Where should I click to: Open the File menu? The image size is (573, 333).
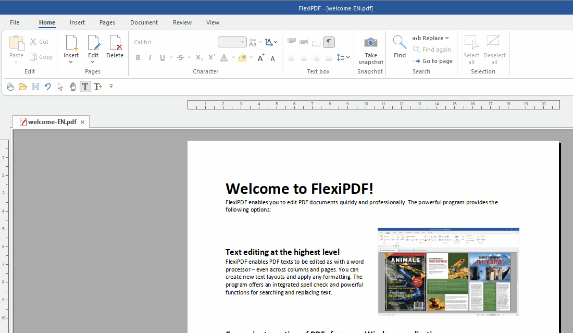coord(15,22)
